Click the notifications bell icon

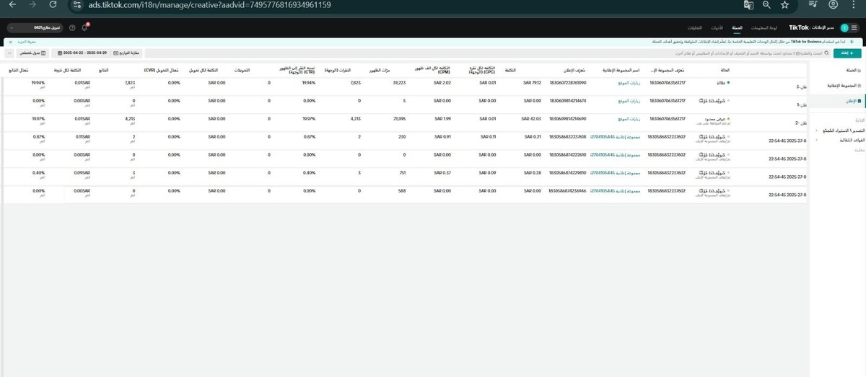coord(84,27)
